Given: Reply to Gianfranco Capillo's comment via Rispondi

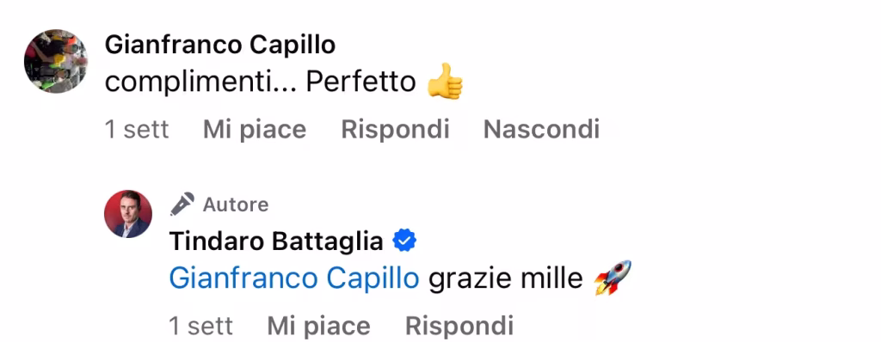Looking at the screenshot, I should coord(395,130).
